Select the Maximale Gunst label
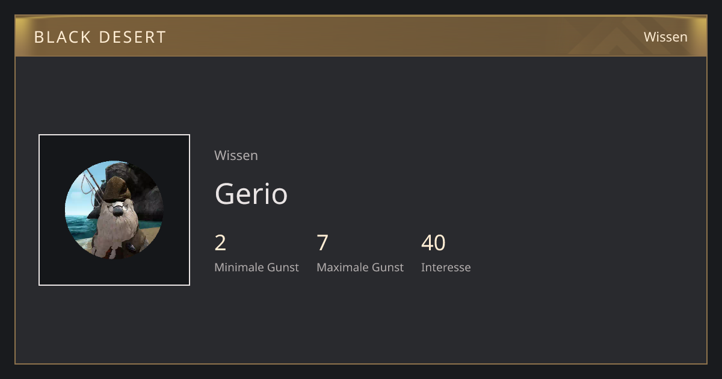Viewport: 722px width, 379px height. point(360,267)
